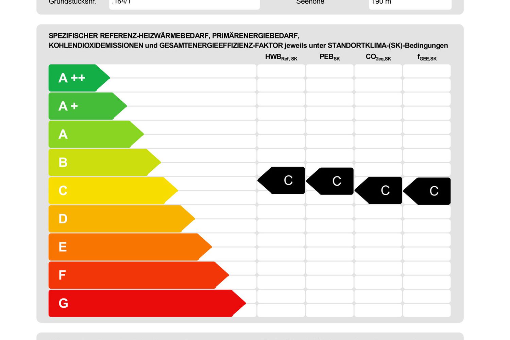Click the heading SPEZIFISCHER REFERENZ-HEIZWÄRMEBEDARF, PRIMÄRENERGIEBEDARF
Screen dimensions: 510x340
tap(174, 36)
